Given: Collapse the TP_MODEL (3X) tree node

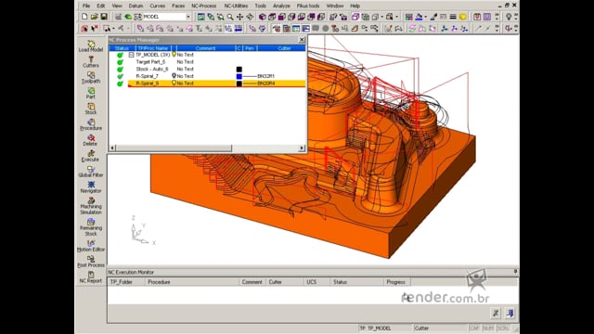Looking at the screenshot, I should coord(131,55).
